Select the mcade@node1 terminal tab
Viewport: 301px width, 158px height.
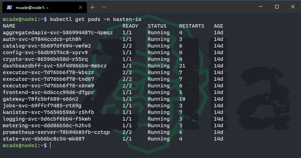click(44, 7)
